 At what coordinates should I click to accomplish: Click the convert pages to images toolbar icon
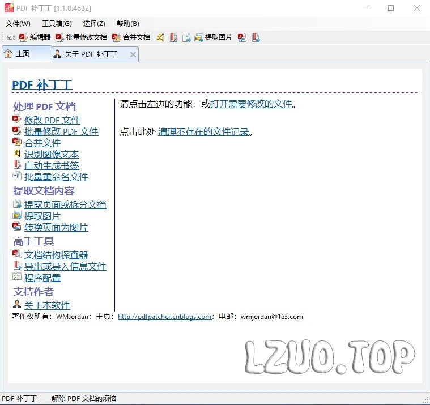242,37
